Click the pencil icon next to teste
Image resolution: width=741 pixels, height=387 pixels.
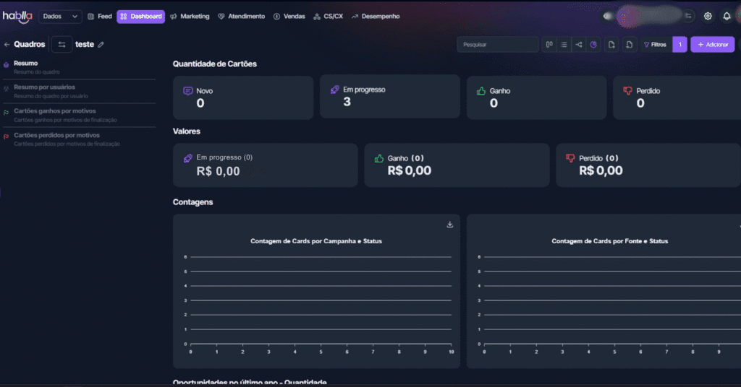pyautogui.click(x=101, y=45)
